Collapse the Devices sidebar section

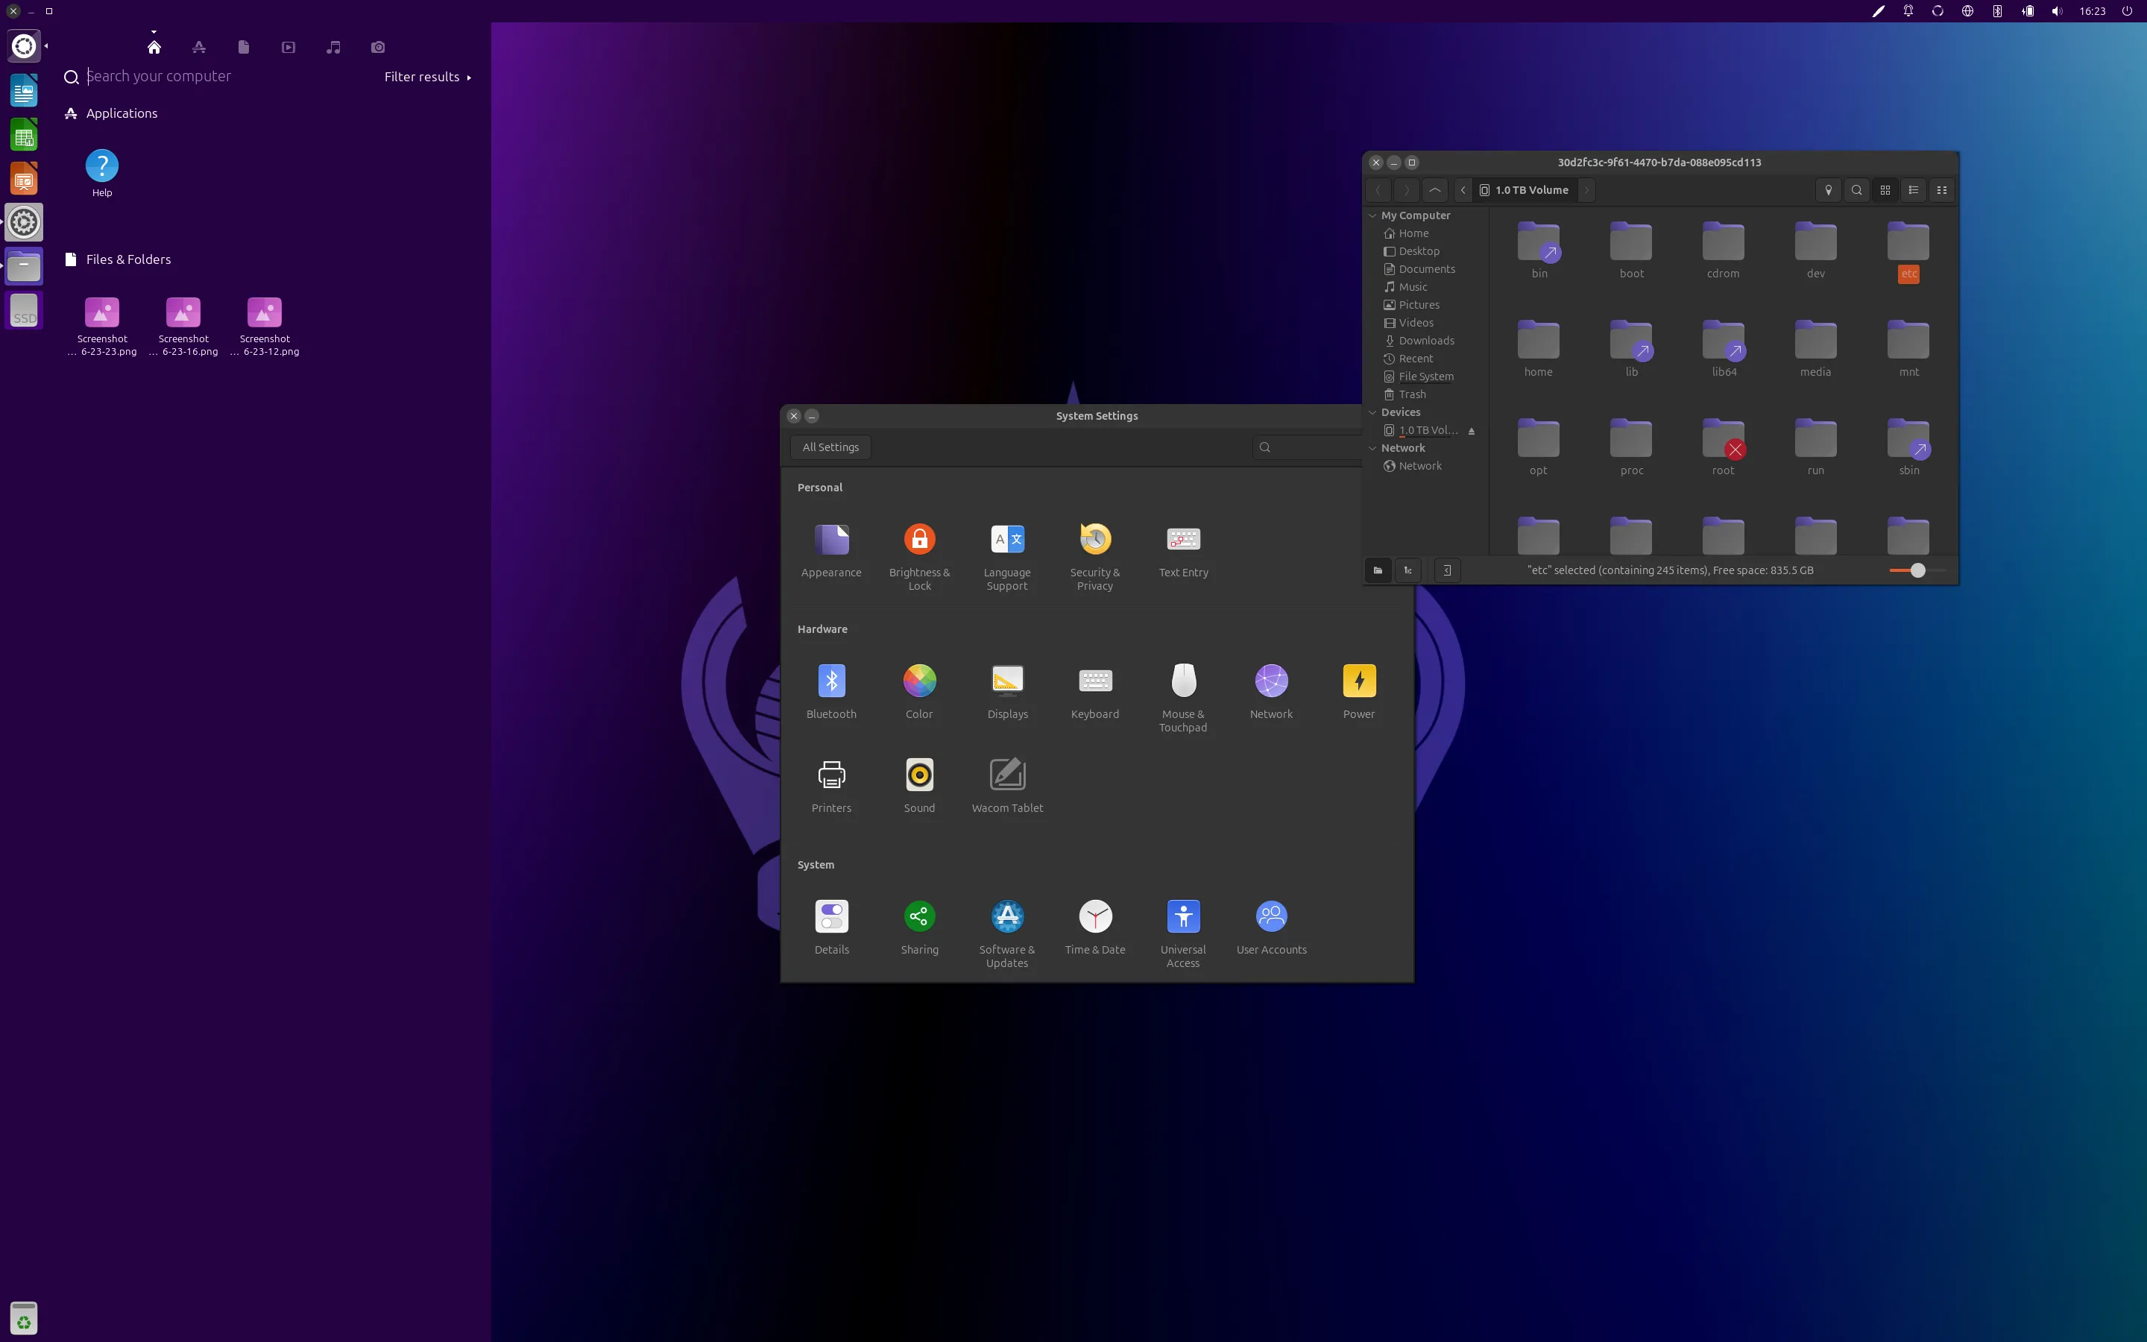click(x=1372, y=413)
